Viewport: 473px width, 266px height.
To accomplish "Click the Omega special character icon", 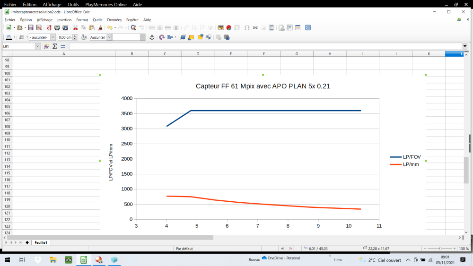I will (247, 28).
